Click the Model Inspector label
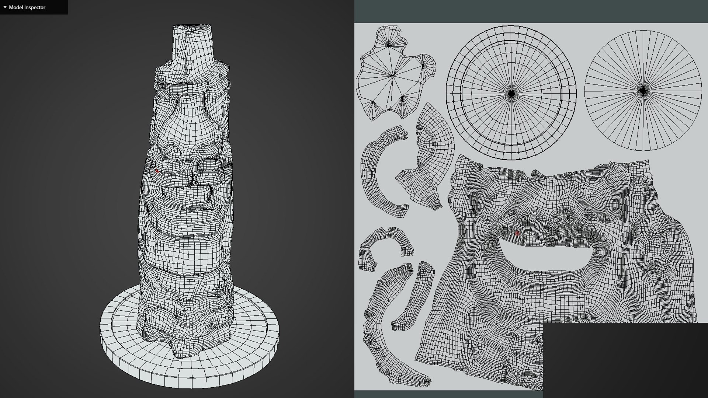The width and height of the screenshot is (708, 398). 27,7
